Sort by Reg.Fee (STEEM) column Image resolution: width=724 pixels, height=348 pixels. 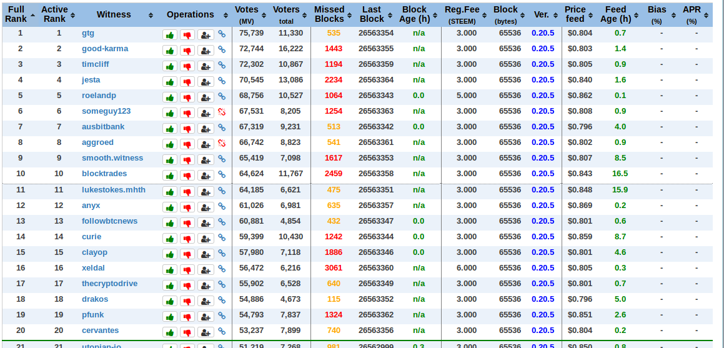pos(464,14)
